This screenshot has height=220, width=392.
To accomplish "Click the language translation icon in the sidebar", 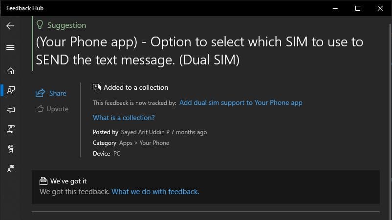I will point(10,169).
